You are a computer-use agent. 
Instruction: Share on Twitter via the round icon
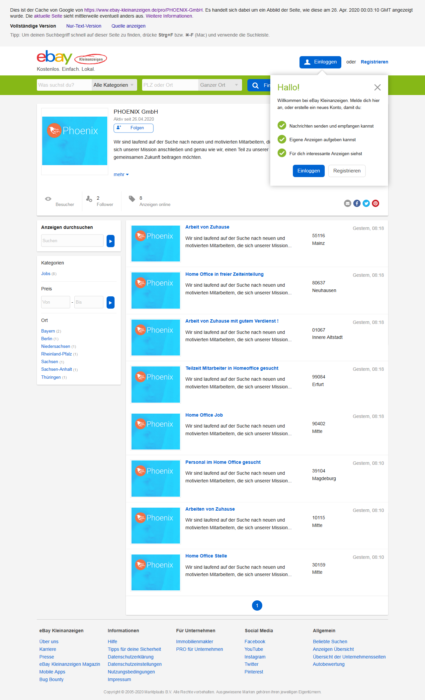366,203
